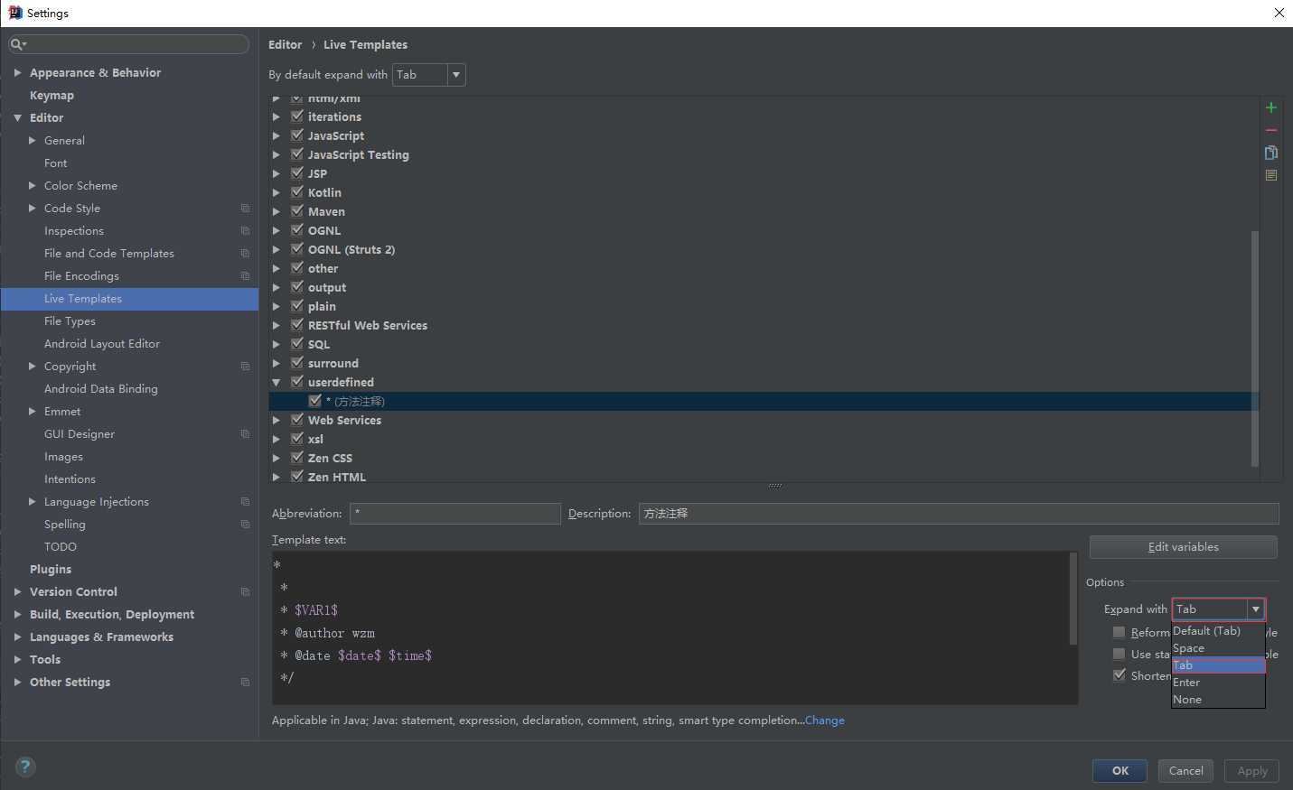Viewport: 1293px width, 790px height.
Task: Expand the surround template group
Action: tap(276, 364)
